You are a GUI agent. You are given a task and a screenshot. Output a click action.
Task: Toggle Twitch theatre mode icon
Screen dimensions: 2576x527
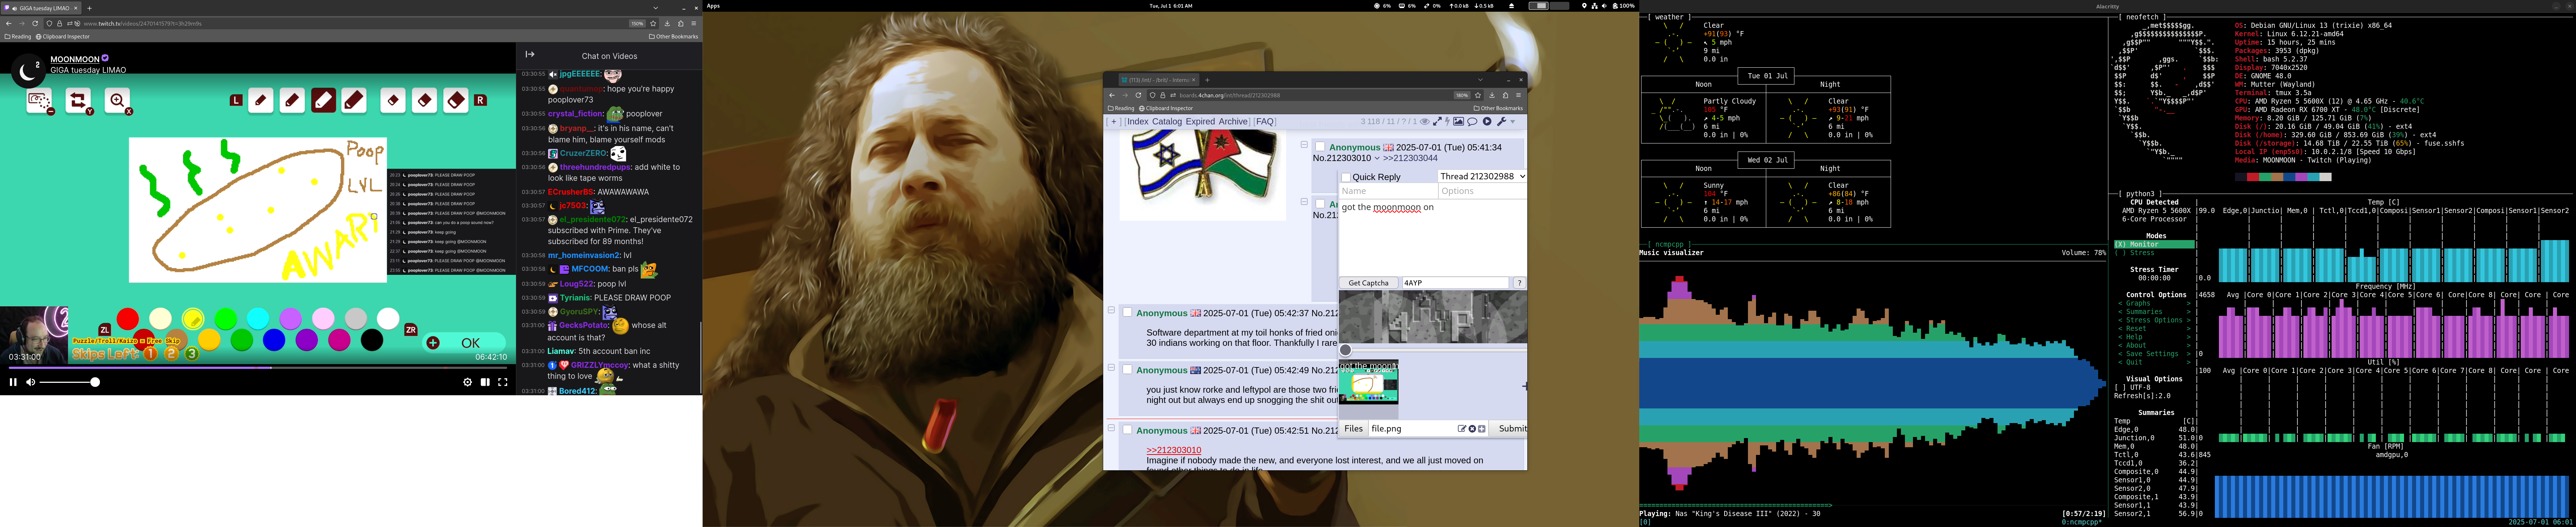[x=485, y=382]
